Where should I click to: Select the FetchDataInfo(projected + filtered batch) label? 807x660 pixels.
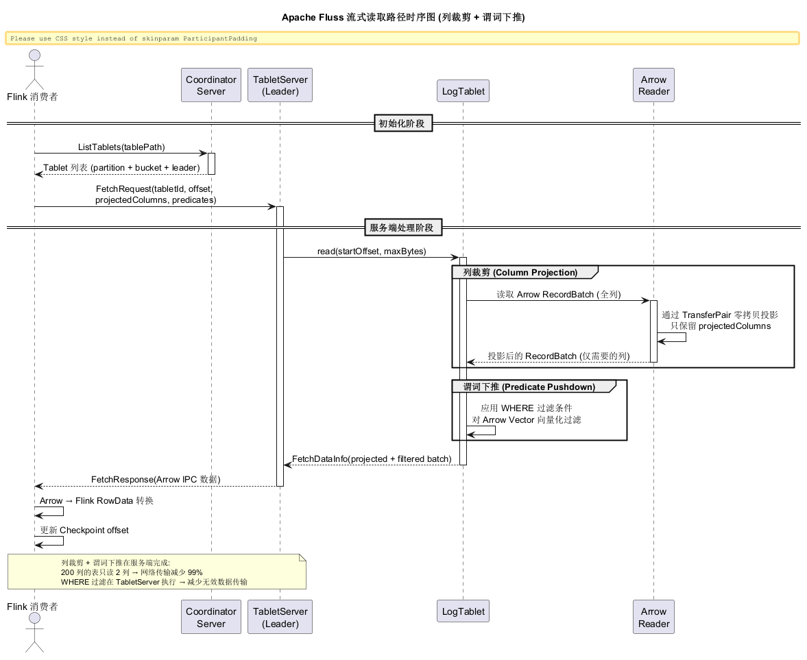point(372,459)
